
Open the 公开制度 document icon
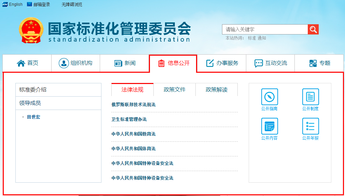[x=310, y=97]
